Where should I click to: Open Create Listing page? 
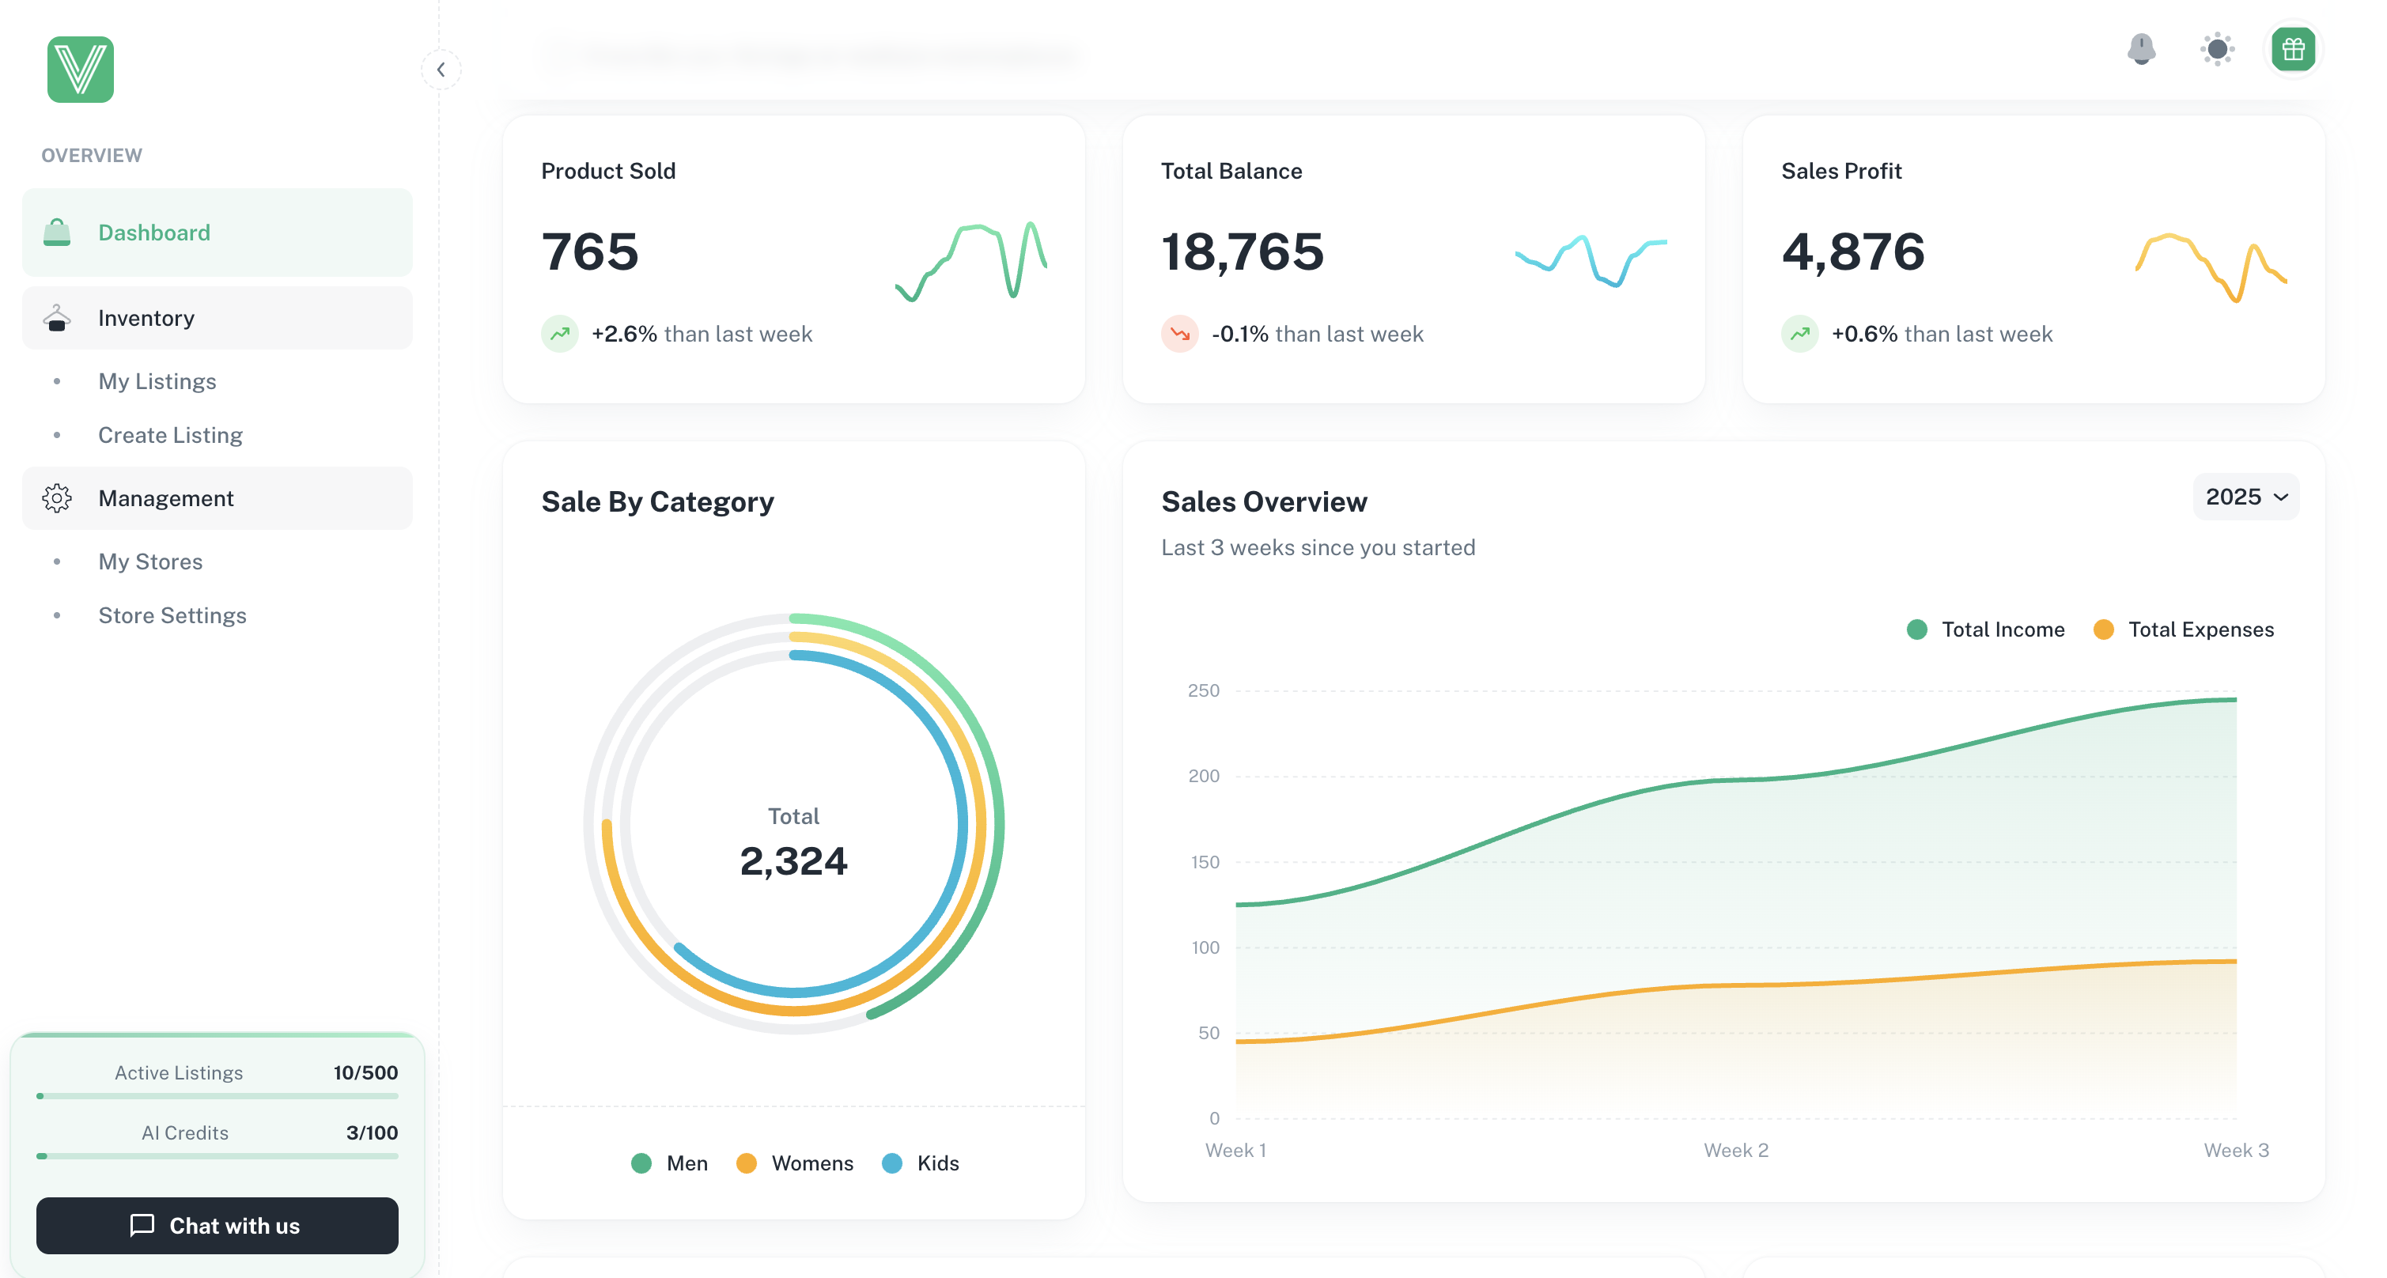(x=171, y=435)
